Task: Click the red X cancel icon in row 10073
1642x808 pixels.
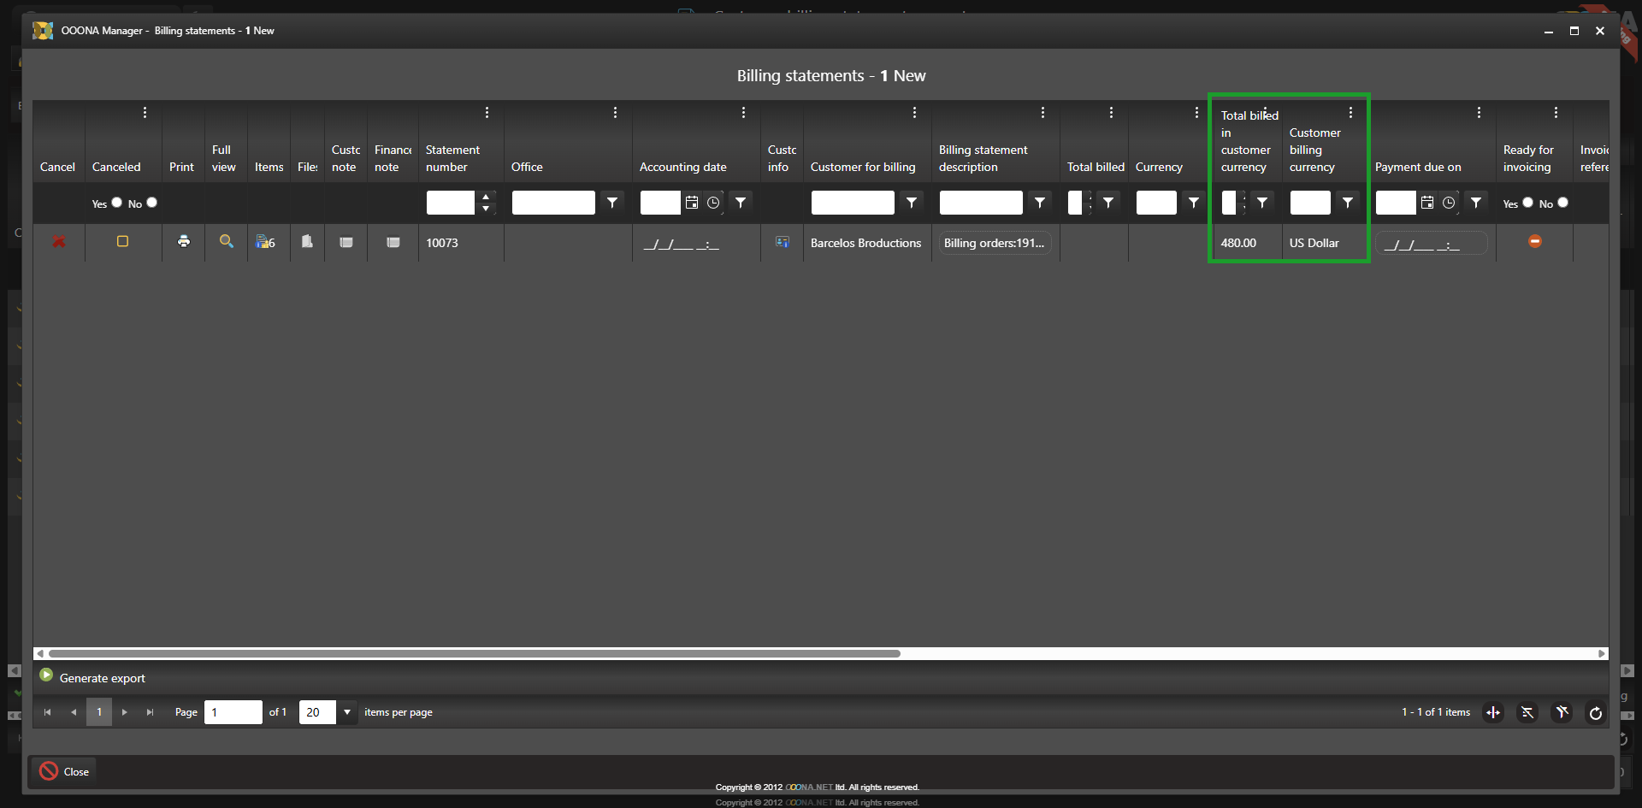Action: [59, 242]
